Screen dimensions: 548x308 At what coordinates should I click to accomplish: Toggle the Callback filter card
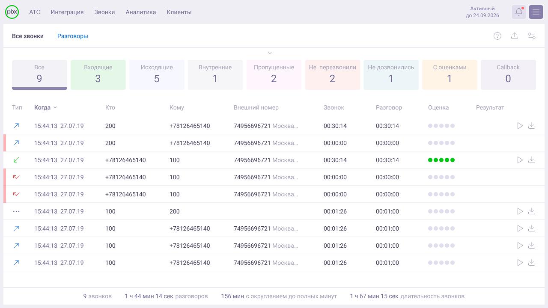pos(508,74)
